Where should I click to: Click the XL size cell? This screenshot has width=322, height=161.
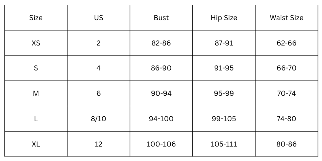click(x=36, y=144)
